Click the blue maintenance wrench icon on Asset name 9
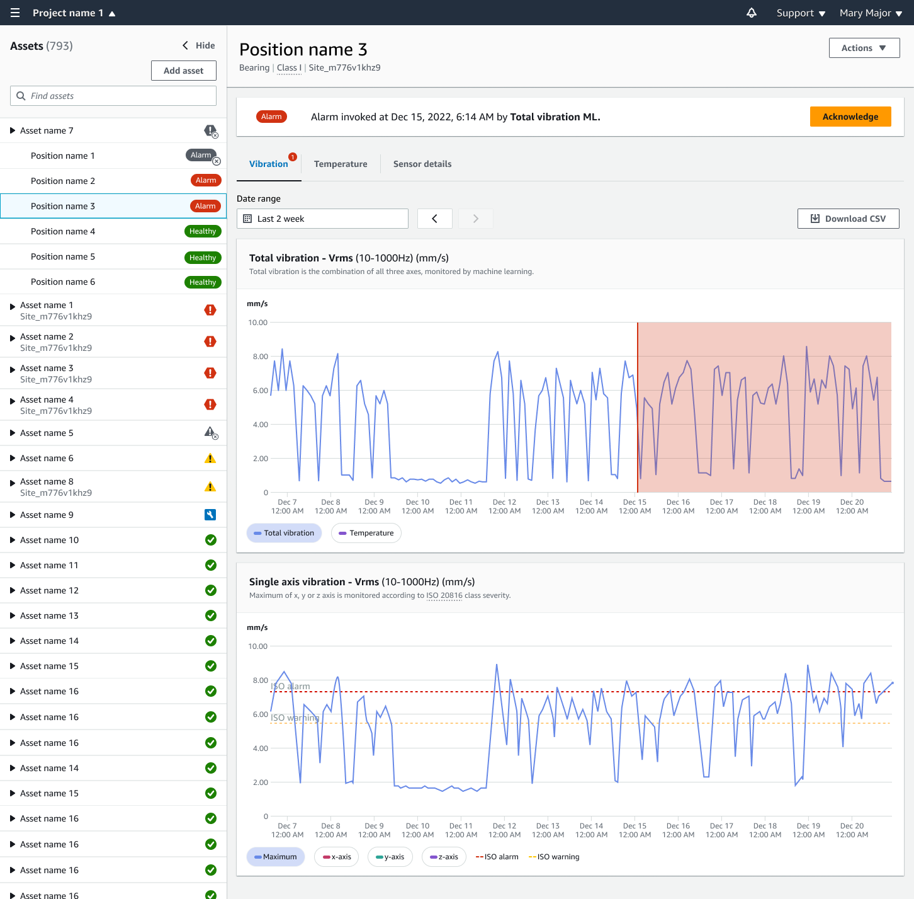 (210, 515)
